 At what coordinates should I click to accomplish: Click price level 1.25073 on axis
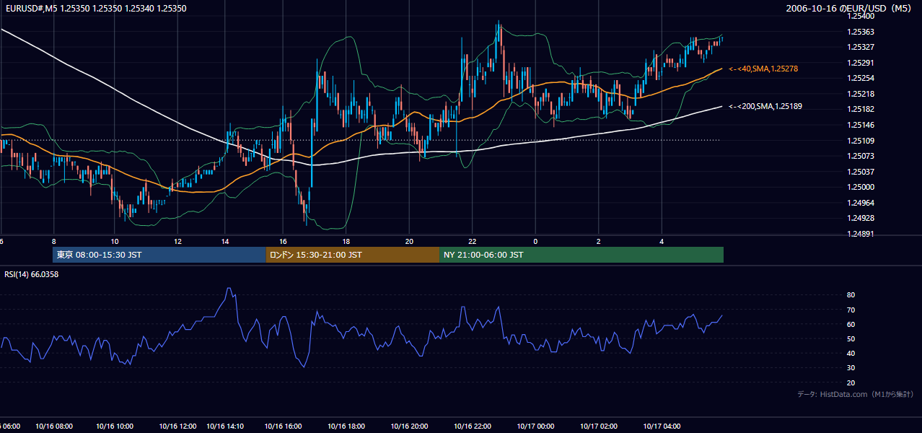pos(860,156)
